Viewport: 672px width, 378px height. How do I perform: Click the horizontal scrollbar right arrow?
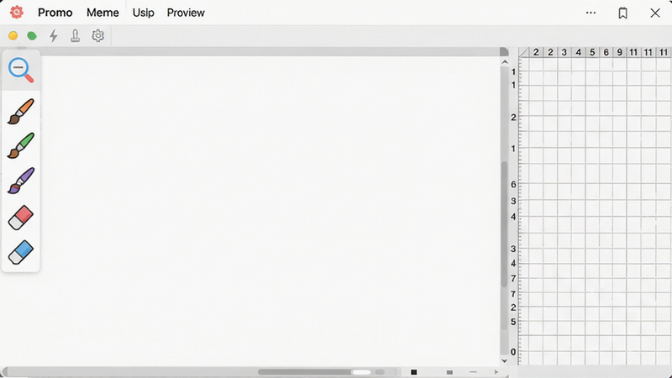496,372
